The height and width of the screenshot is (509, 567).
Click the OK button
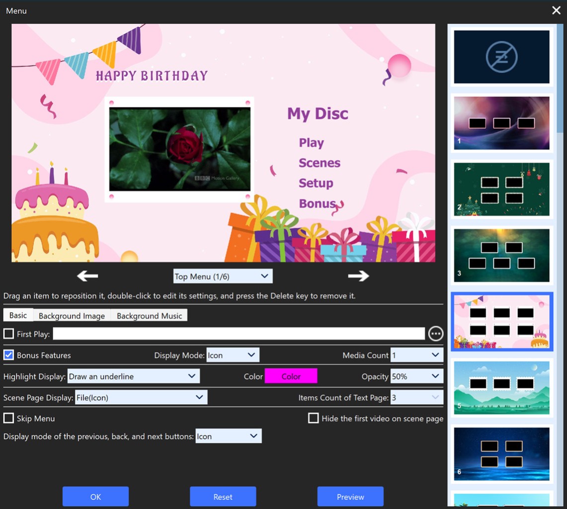[x=95, y=497]
